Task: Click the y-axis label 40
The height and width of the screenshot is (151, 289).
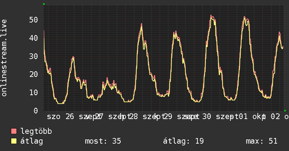Action: coord(34,38)
